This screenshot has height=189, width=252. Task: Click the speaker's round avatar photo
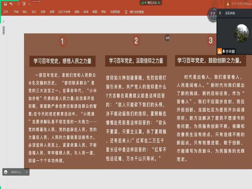pos(241,33)
